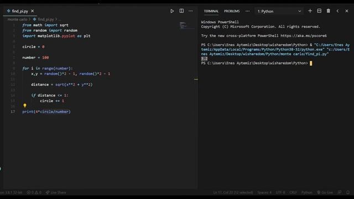Close the terminal panel
The image size is (354, 199).
347,11
